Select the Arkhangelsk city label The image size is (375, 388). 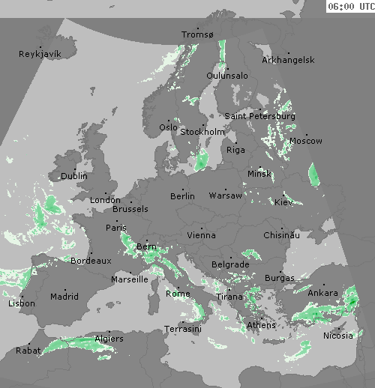(x=288, y=60)
